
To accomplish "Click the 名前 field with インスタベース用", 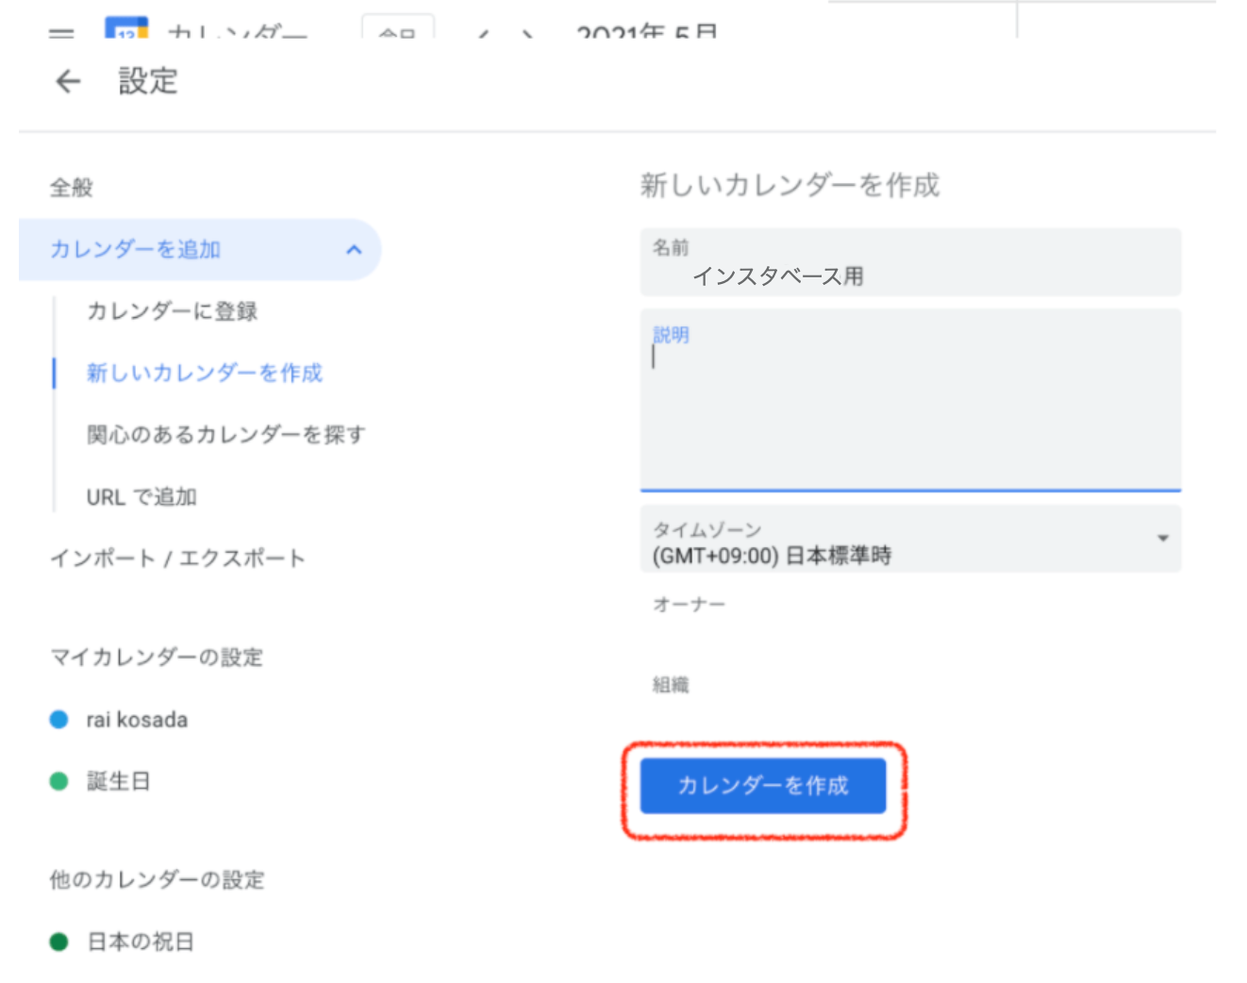I will [x=909, y=275].
